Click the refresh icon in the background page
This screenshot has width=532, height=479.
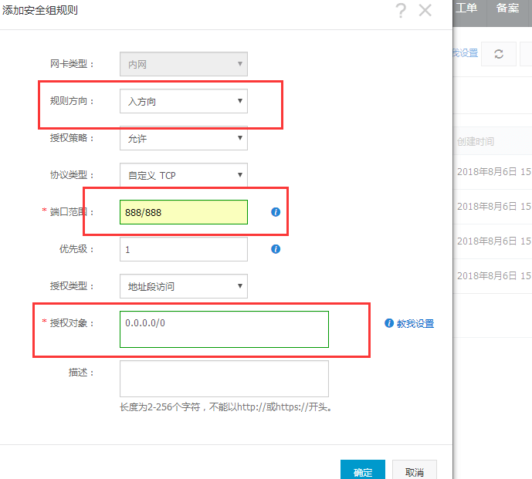[x=499, y=53]
